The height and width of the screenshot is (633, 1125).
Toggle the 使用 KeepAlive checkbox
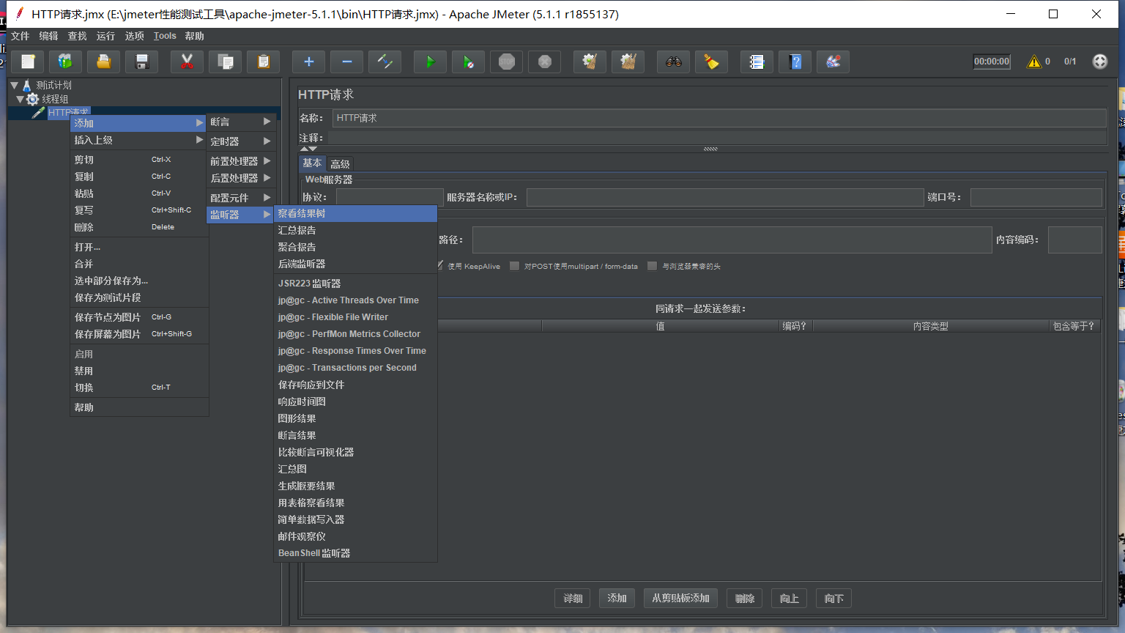click(439, 266)
